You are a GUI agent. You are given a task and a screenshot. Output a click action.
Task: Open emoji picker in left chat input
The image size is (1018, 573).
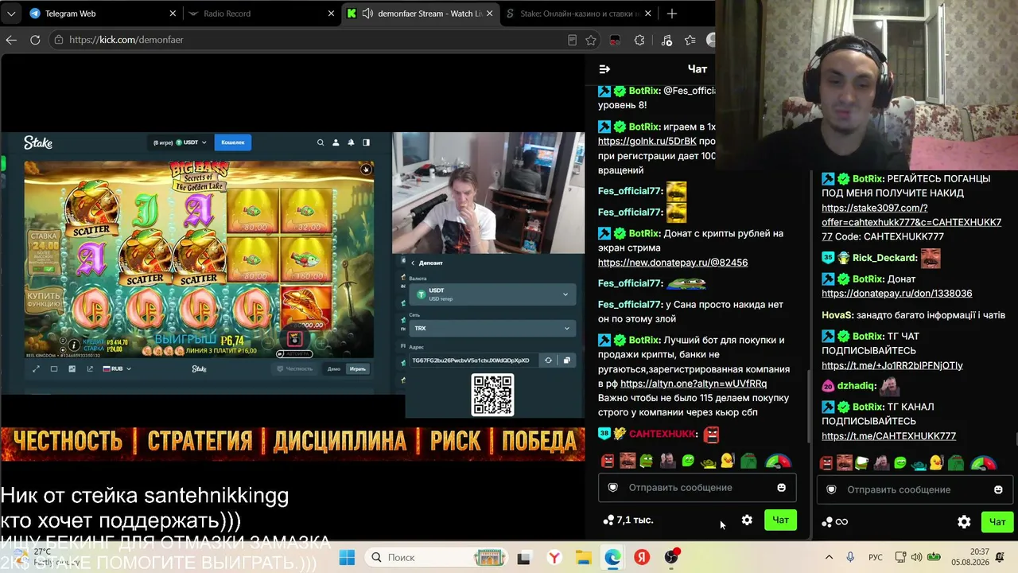tap(781, 487)
